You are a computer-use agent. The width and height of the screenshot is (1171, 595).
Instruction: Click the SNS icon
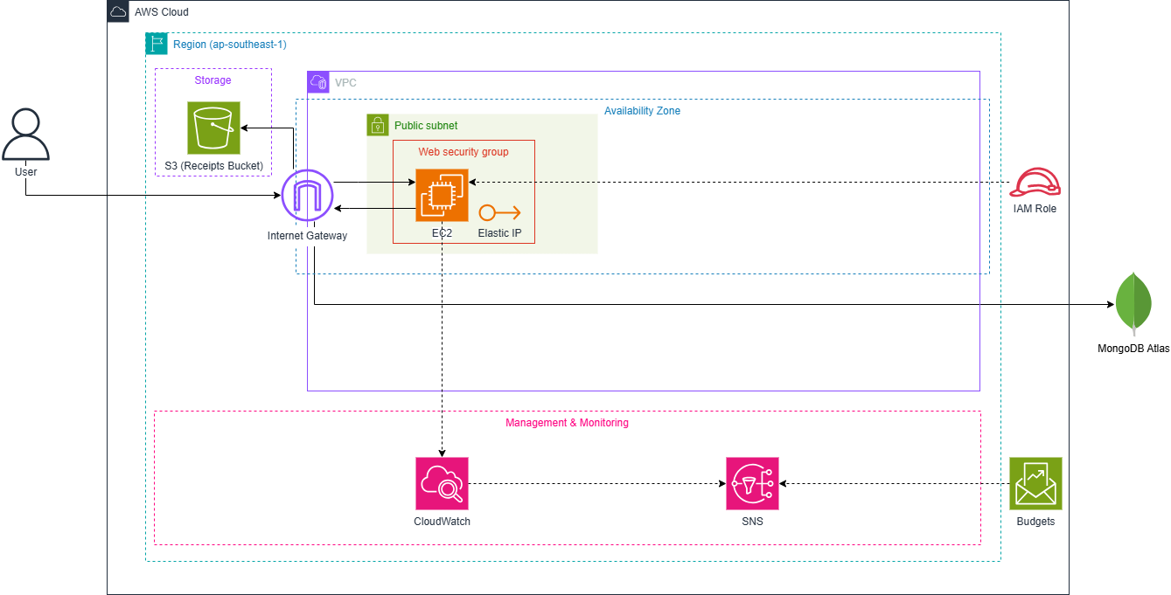(752, 483)
